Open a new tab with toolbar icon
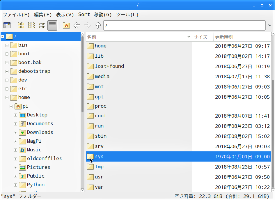The height and width of the screenshot is (200, 275). 7,25
